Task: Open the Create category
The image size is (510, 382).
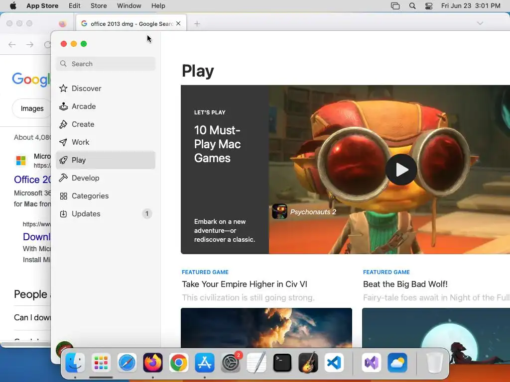Action: click(106, 124)
